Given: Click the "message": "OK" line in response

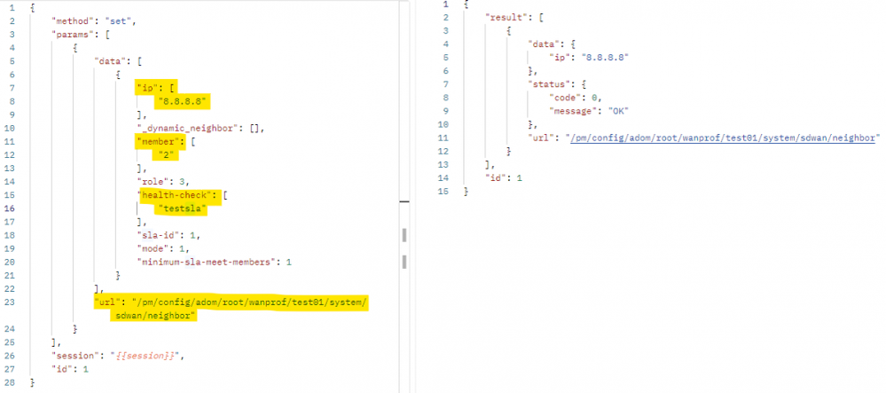Looking at the screenshot, I should tap(589, 111).
